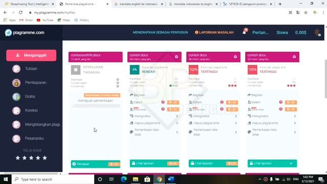The width and height of the screenshot is (327, 184).
Task: Click the Windows taskbar search box
Action: [x=53, y=179]
